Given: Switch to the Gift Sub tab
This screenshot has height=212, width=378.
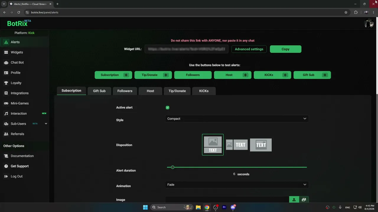Looking at the screenshot, I should coord(99,91).
